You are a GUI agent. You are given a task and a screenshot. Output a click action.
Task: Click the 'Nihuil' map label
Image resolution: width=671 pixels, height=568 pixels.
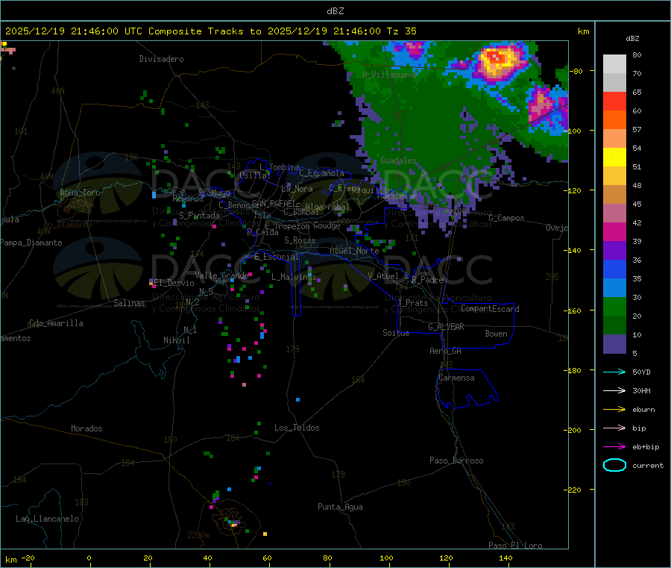tap(177, 340)
